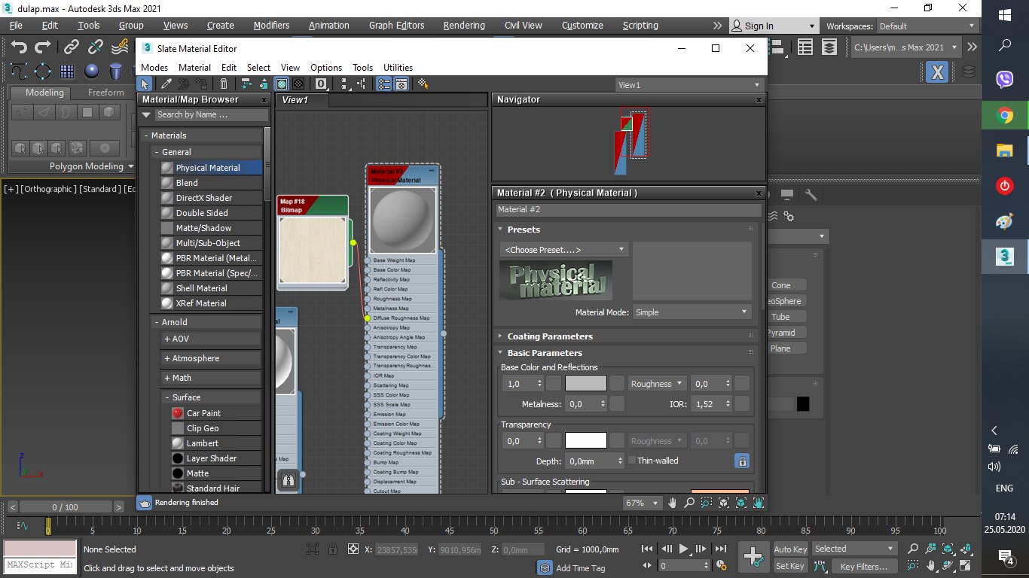Viewport: 1029px width, 578px height.
Task: Click large Set Keys plus-key button
Action: pos(753,556)
